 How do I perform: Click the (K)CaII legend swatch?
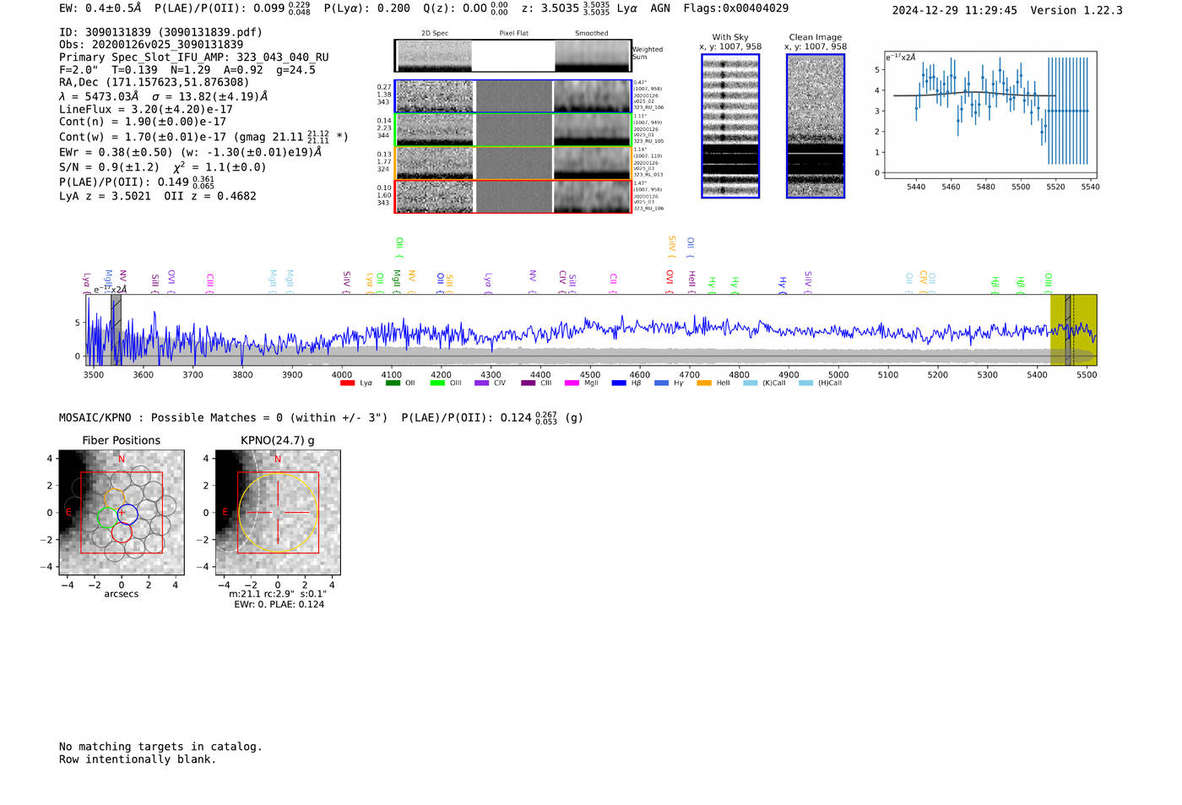point(750,383)
